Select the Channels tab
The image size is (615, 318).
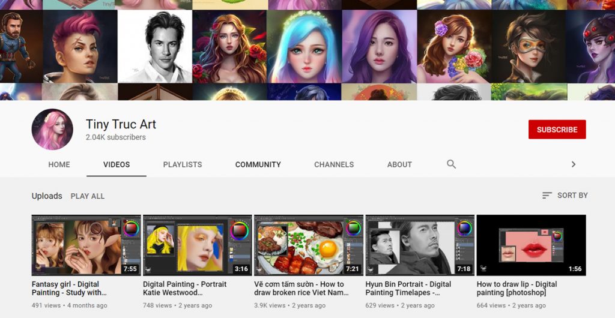click(334, 164)
